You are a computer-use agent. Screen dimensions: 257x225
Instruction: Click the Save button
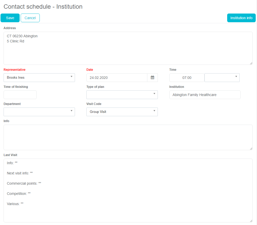pyautogui.click(x=10, y=18)
